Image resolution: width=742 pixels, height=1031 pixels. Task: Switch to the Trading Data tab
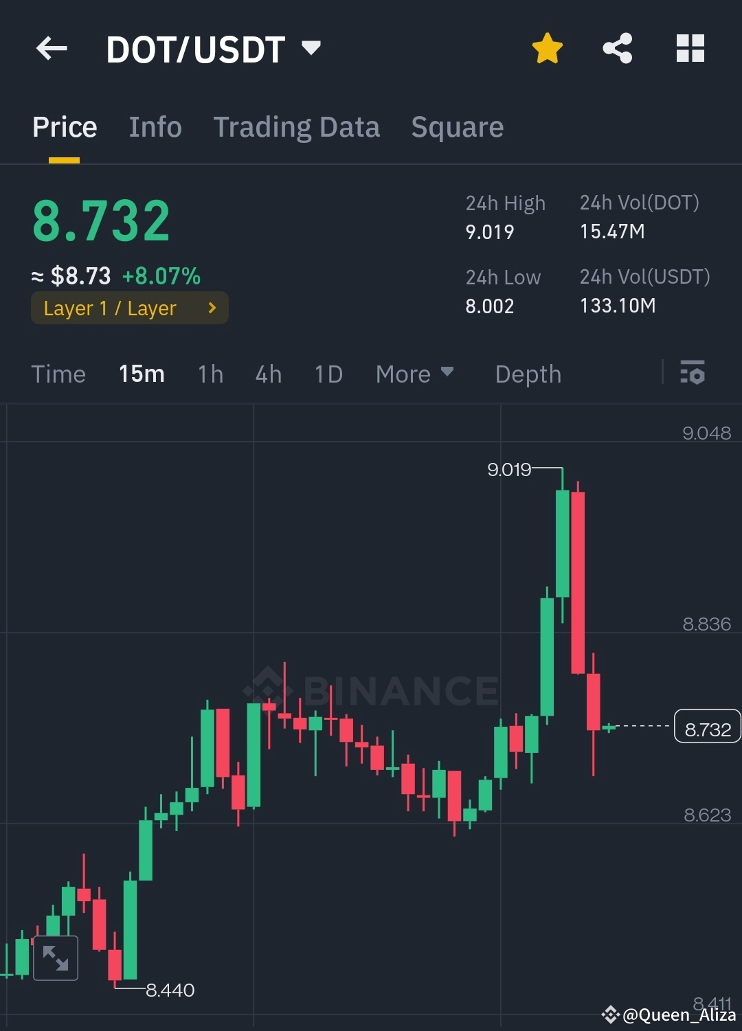coord(297,127)
